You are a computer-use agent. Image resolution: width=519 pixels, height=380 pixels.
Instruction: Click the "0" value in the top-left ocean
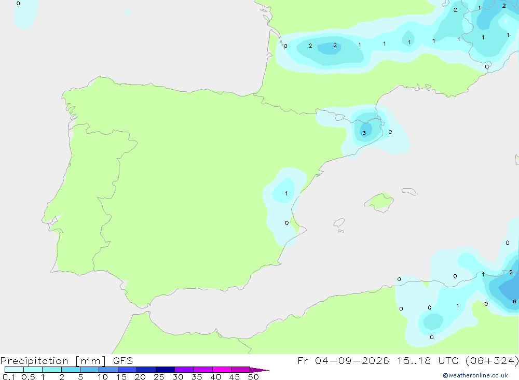pyautogui.click(x=18, y=3)
